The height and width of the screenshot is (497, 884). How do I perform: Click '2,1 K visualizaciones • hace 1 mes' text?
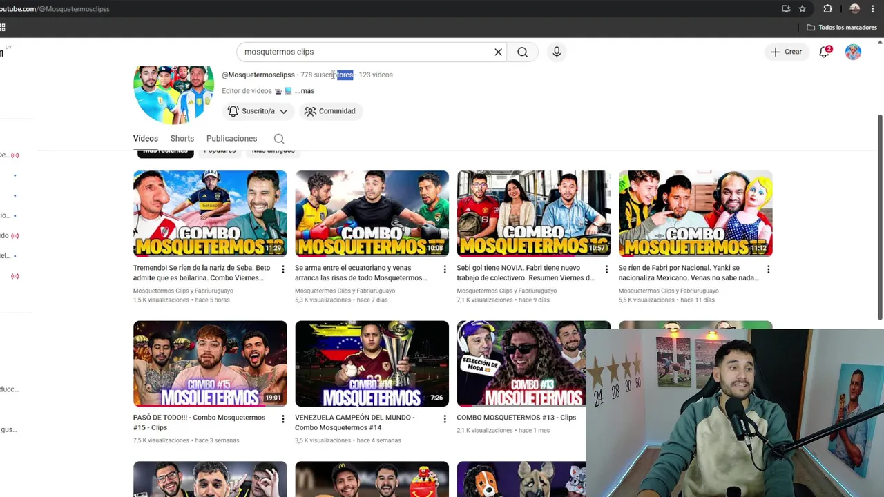coord(503,431)
